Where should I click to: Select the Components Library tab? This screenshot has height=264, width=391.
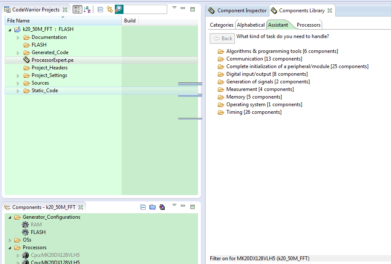302,11
